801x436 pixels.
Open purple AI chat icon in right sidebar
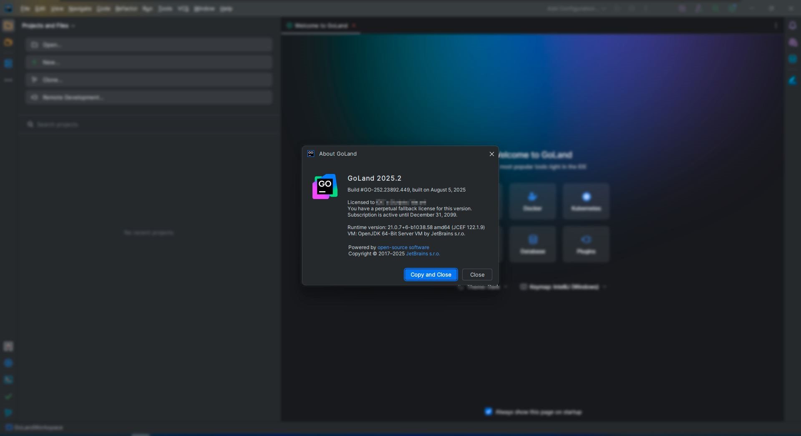(x=793, y=43)
